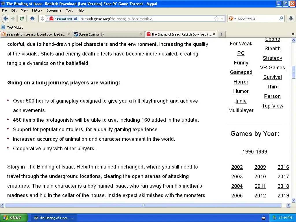Screen dimensions: 296x222
Task: Open games from year 2011
Action: point(260,186)
